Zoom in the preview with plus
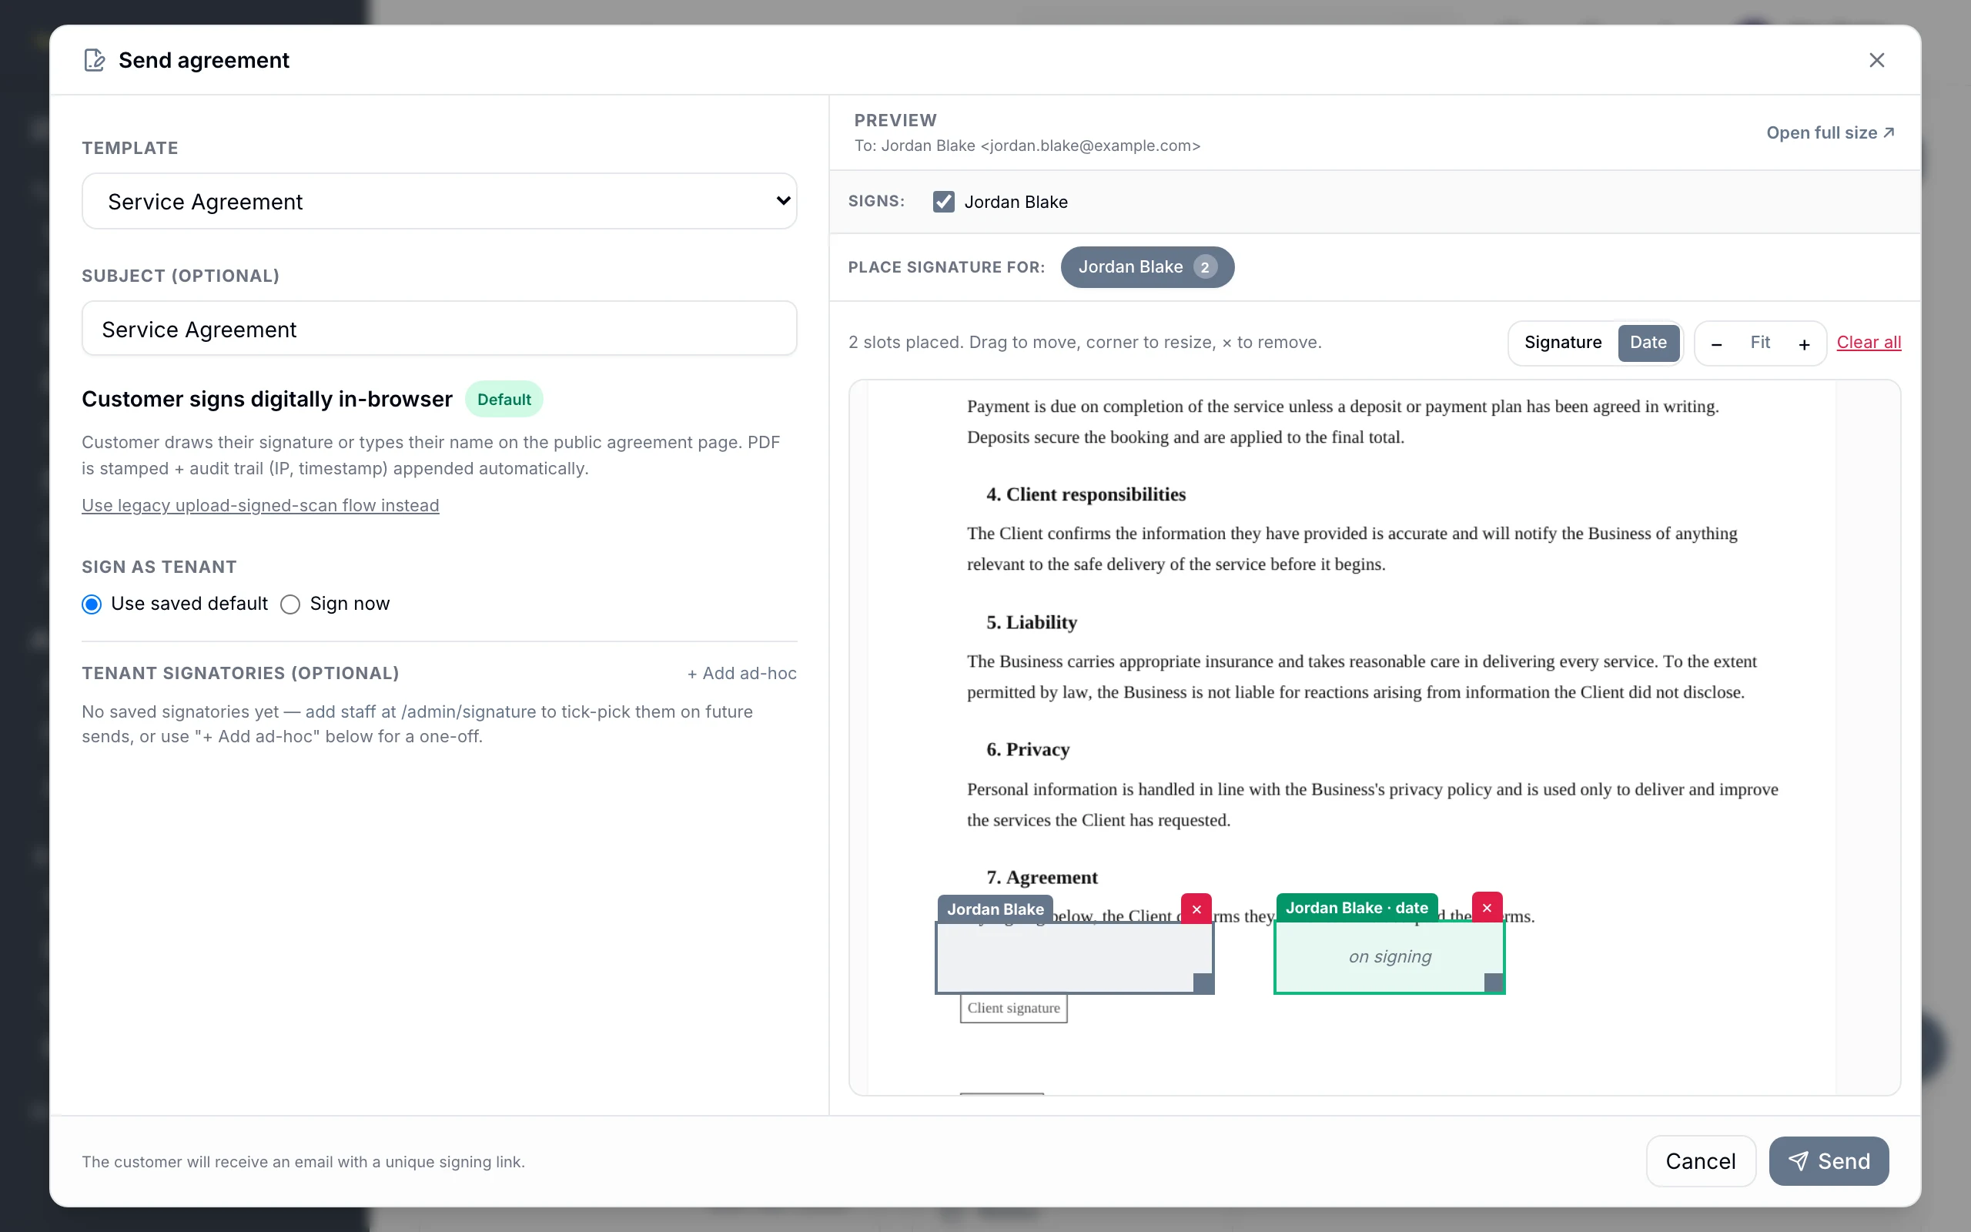 (1804, 344)
